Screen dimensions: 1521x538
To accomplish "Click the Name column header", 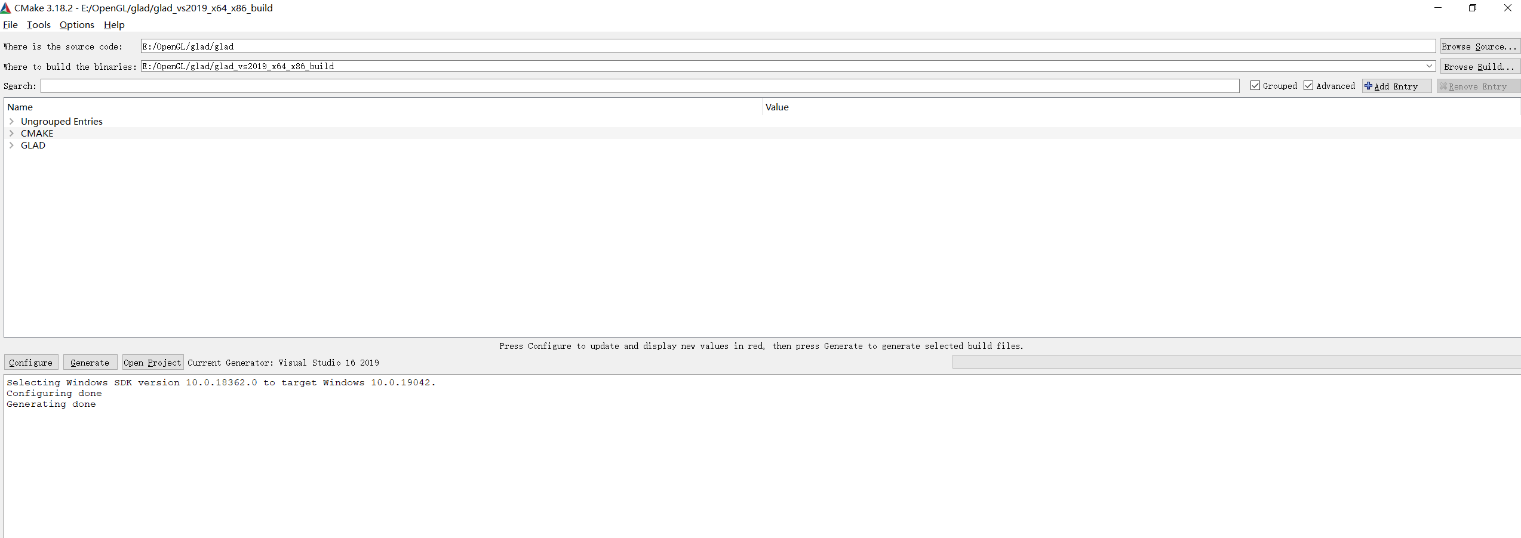I will pos(383,107).
